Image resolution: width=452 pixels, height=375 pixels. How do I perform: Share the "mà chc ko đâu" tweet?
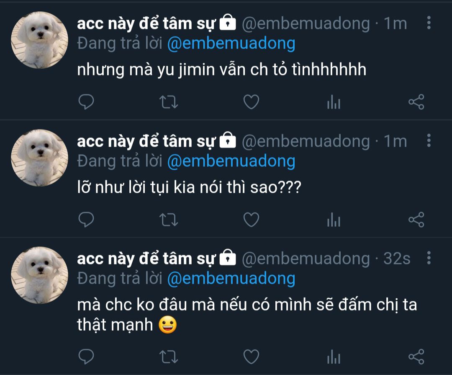tap(416, 357)
